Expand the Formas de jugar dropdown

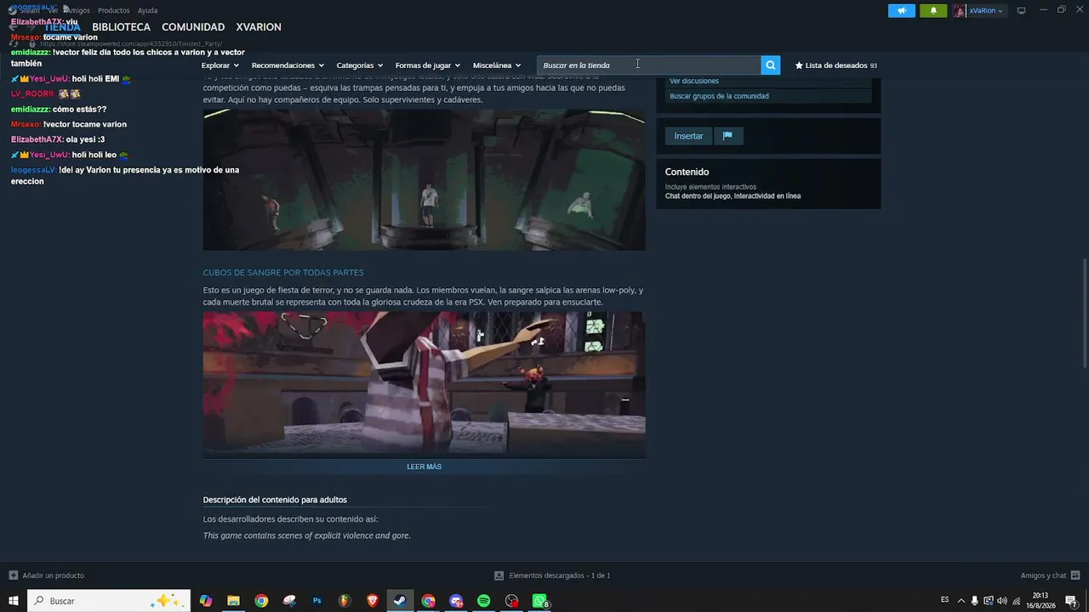[428, 65]
